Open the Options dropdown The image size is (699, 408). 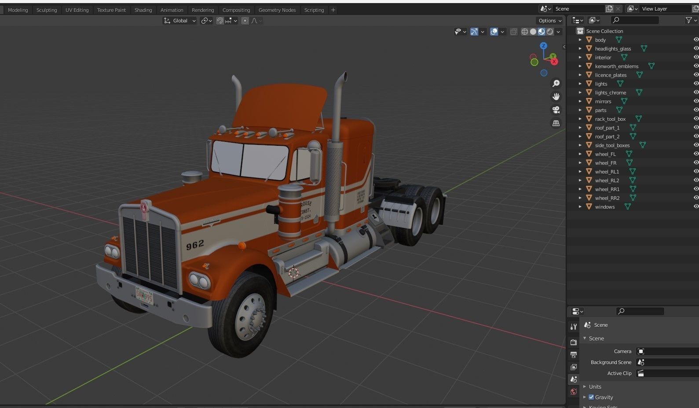pos(550,21)
